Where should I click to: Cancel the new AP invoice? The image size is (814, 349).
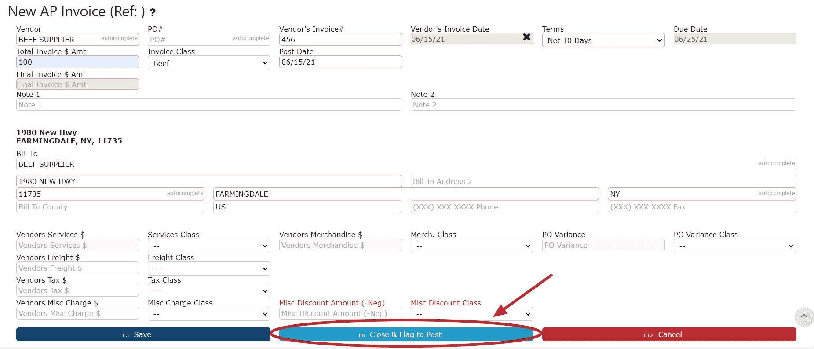(668, 334)
